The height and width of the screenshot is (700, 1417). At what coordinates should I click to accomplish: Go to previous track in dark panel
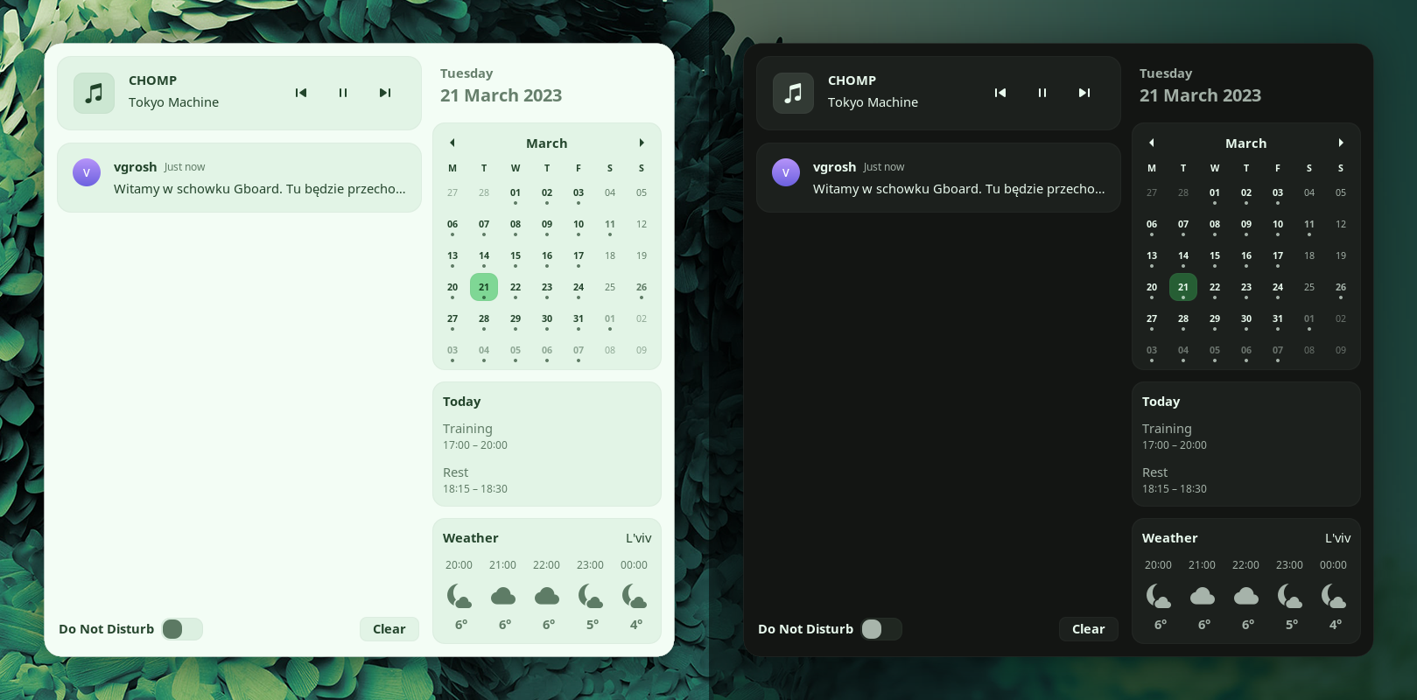click(1000, 93)
